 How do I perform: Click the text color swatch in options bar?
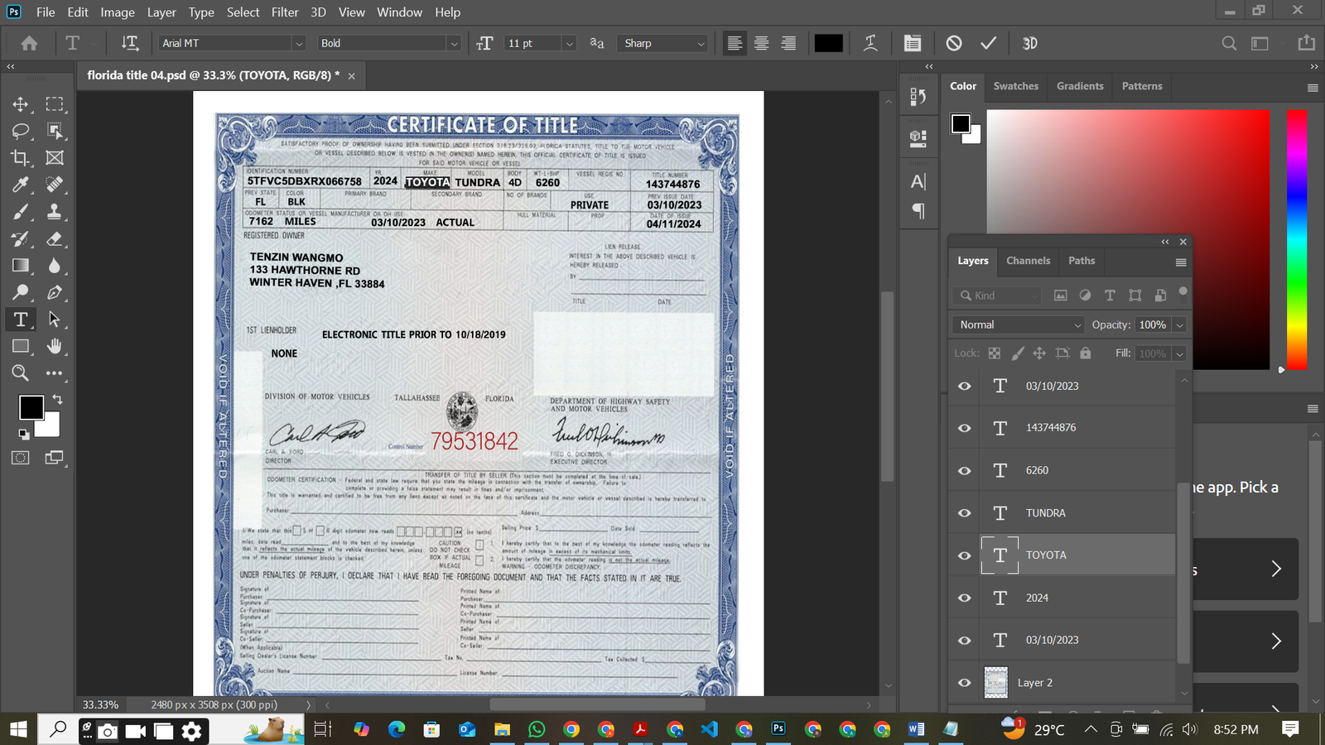828,43
